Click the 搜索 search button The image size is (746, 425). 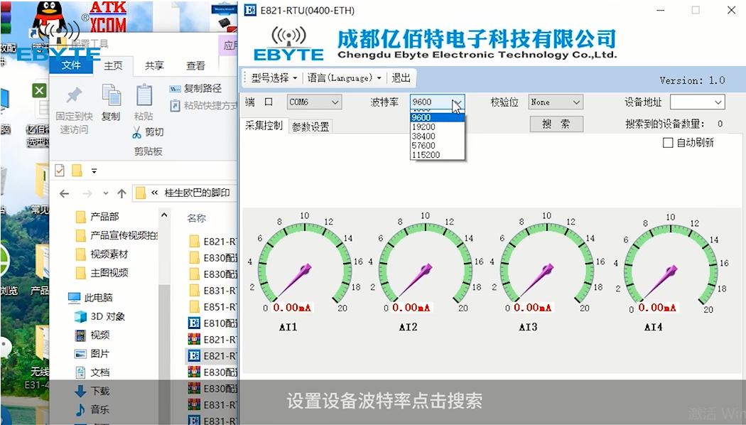(556, 124)
